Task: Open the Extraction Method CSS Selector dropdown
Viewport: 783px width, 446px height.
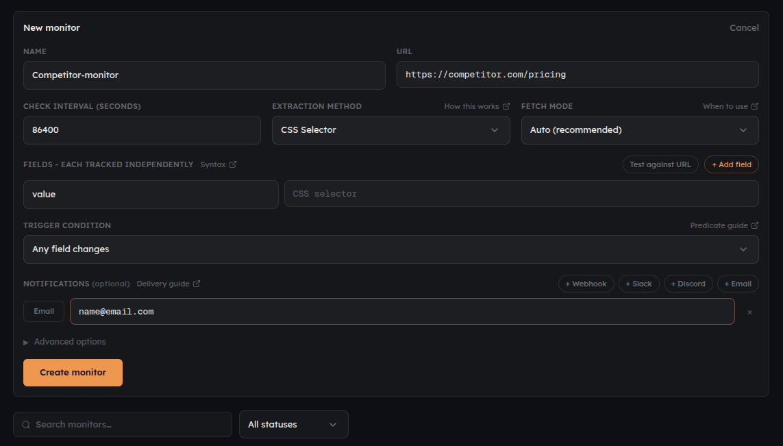Action: click(x=391, y=130)
